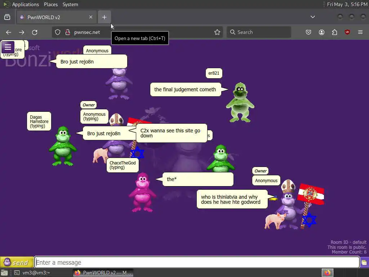
Task: Open the Extensions puzzle icon
Action: (334, 32)
